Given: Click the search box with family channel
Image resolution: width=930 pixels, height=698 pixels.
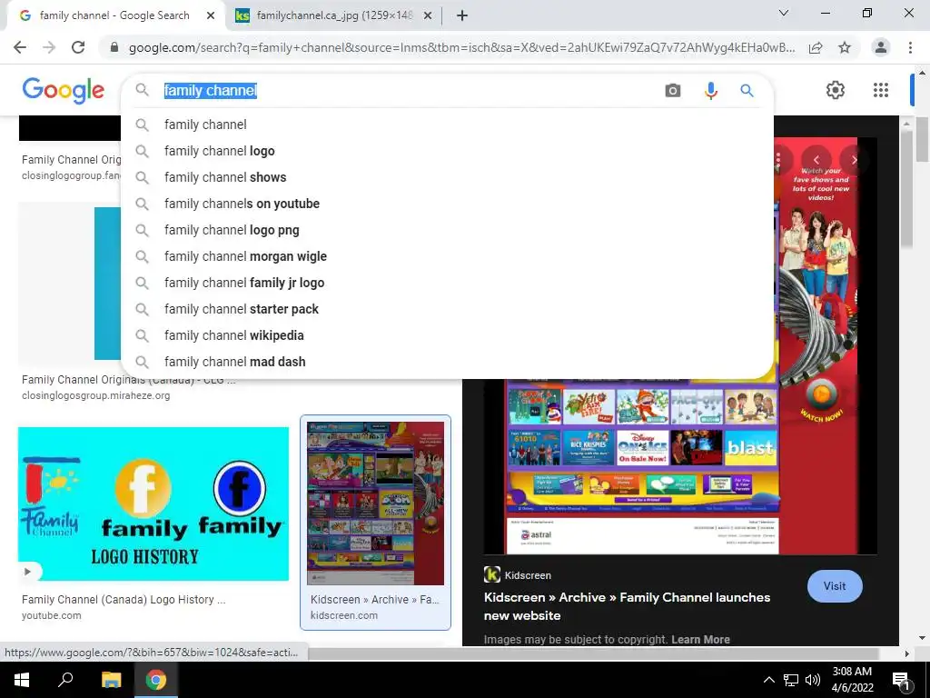Looking at the screenshot, I should point(410,90).
